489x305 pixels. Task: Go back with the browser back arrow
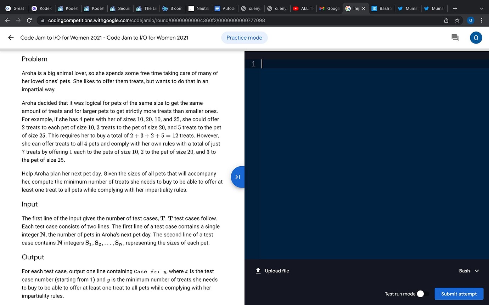pos(7,21)
